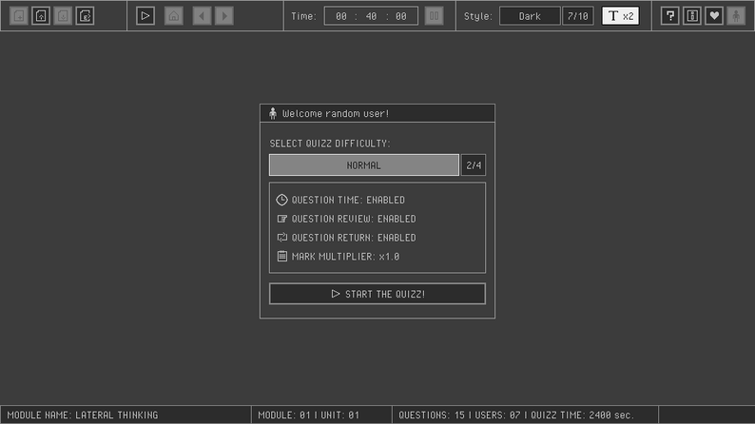Image resolution: width=755 pixels, height=424 pixels.
Task: Click the Dark style selector
Action: click(530, 16)
